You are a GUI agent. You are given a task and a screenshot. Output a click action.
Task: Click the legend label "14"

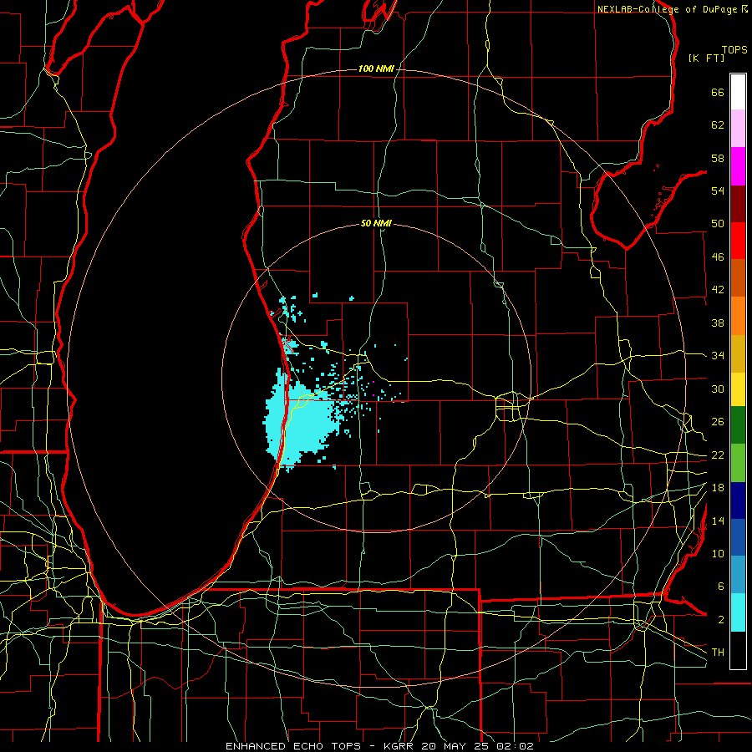click(x=718, y=521)
